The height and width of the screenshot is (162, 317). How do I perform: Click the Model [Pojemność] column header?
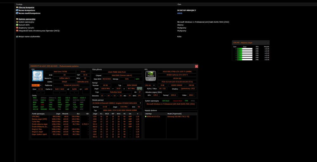[x=174, y=114]
